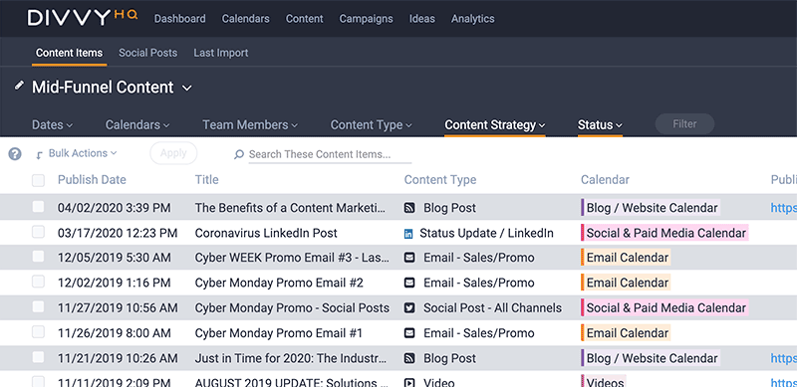This screenshot has height=387, width=797.
Task: Sort by Publish Date column header
Action: click(92, 180)
